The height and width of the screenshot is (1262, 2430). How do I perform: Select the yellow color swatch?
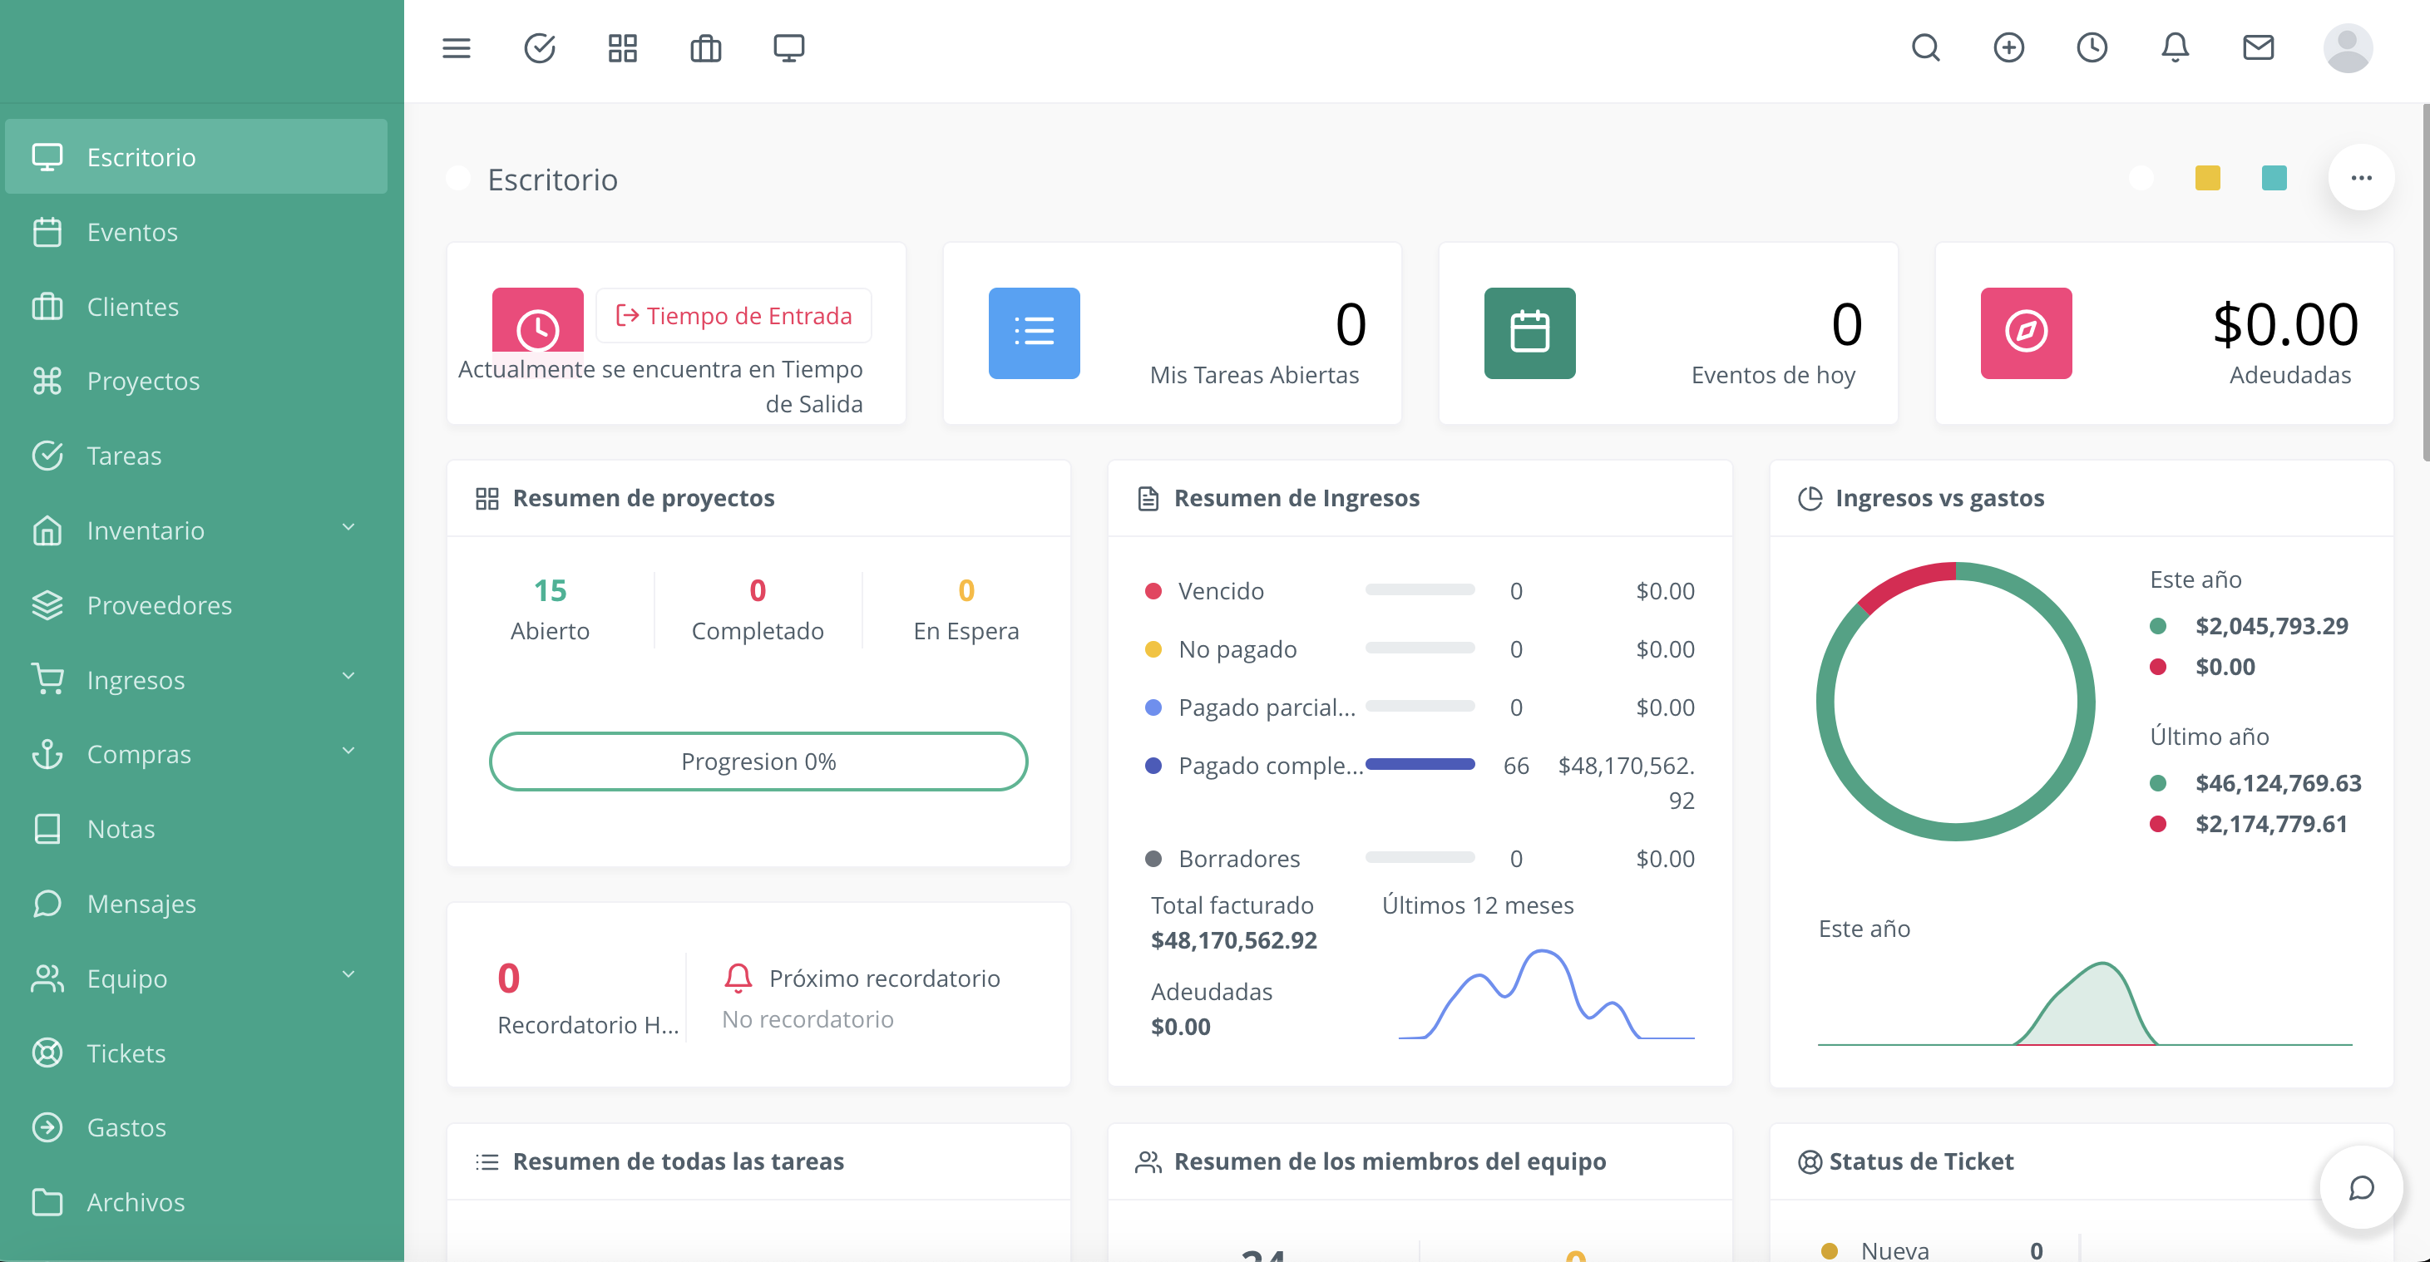pos(2207,178)
